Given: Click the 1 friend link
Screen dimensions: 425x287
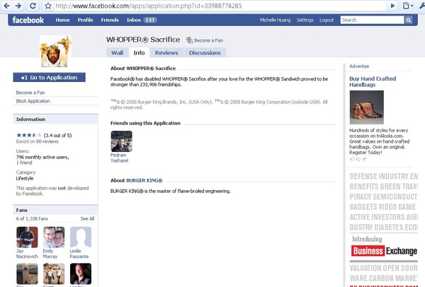Looking at the screenshot, I should (24, 163).
